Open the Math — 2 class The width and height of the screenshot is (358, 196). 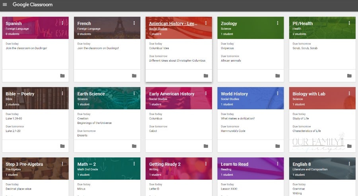pos(87,164)
